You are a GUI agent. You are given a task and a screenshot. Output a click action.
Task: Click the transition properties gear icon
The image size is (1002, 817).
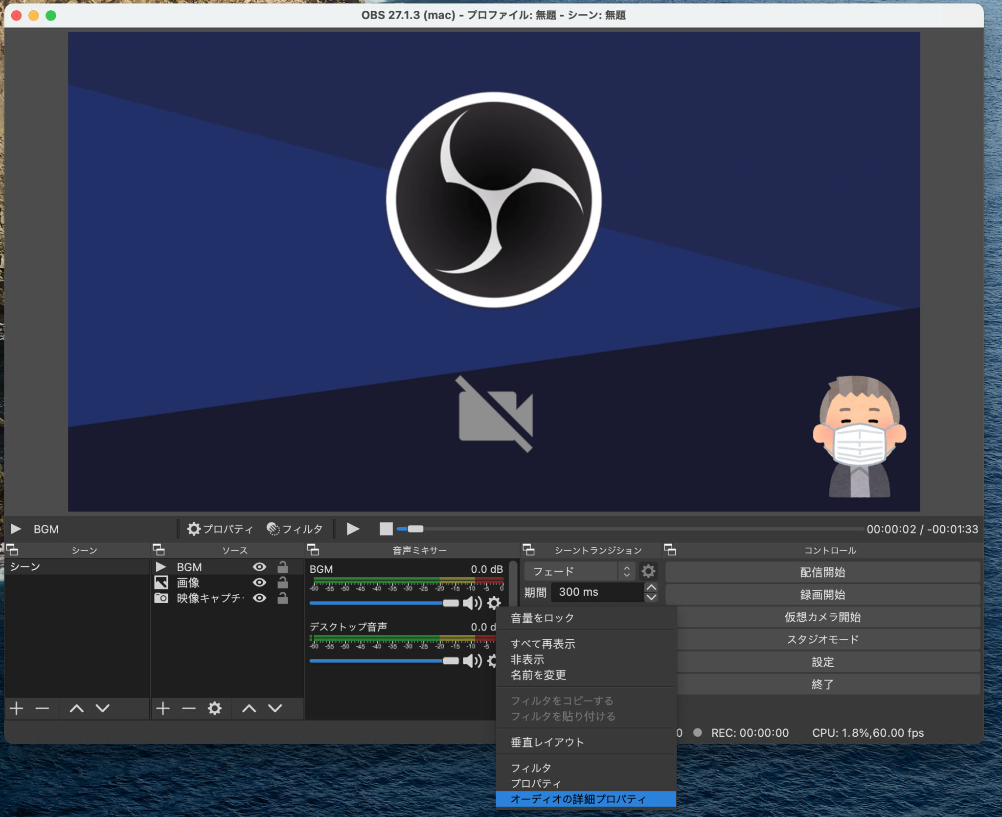[648, 571]
